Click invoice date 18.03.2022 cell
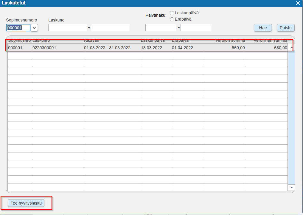The height and width of the screenshot is (215, 303). 151,48
